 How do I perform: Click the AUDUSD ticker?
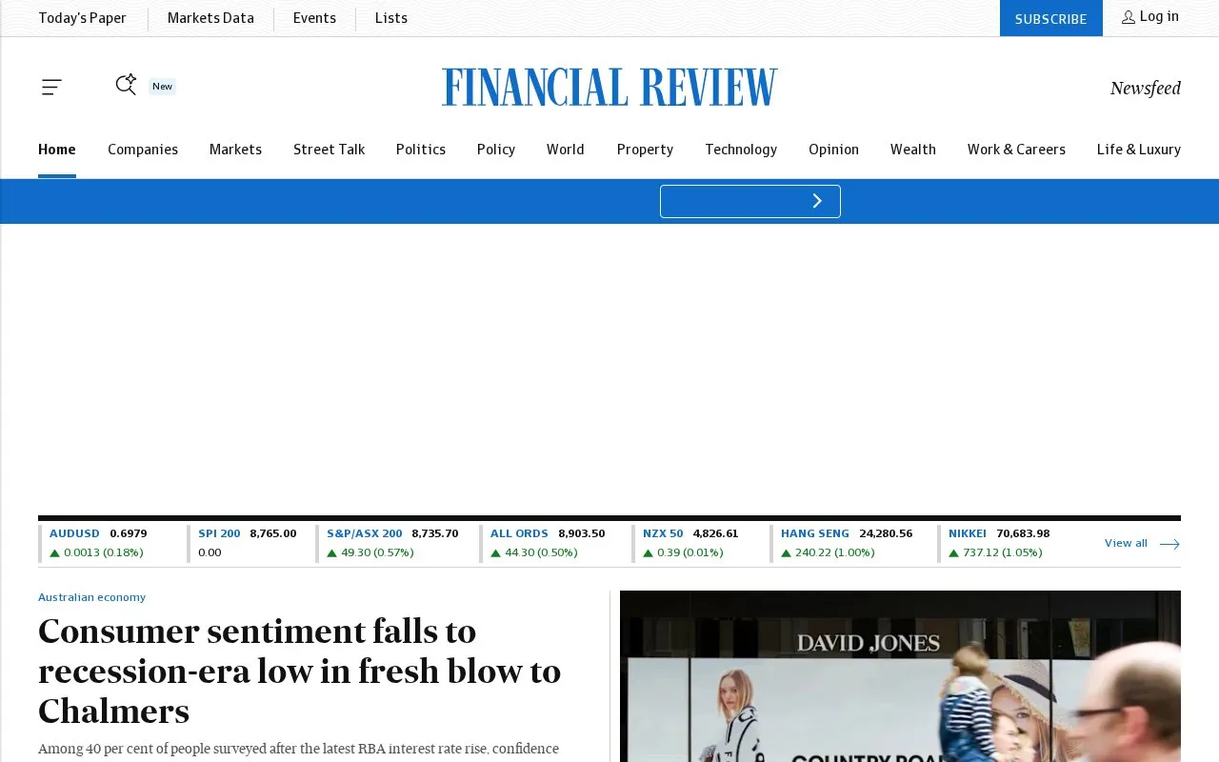(x=74, y=534)
